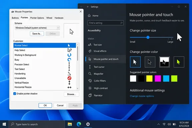The image size is (192, 128).
Task: Switch to the Pointers tab
Action: coord(24,18)
